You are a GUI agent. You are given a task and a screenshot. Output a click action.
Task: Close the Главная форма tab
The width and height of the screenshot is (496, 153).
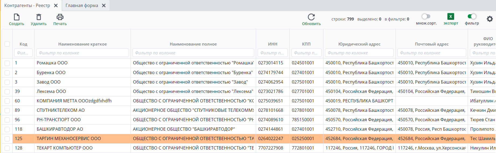(x=104, y=5)
